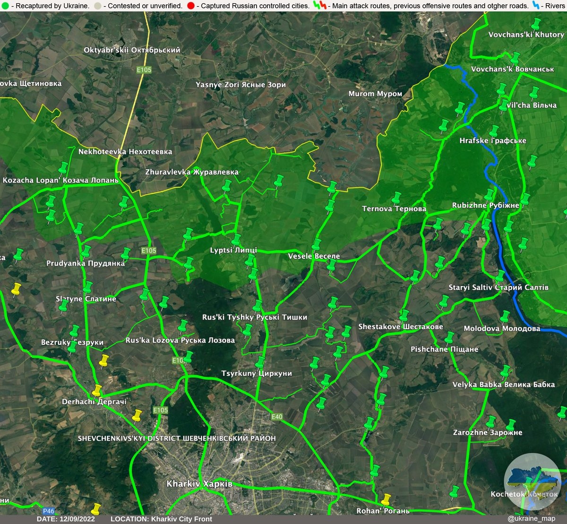This screenshot has height=524, width=567.
Task: Click the green pin above Ternova label
Action: pos(396,198)
